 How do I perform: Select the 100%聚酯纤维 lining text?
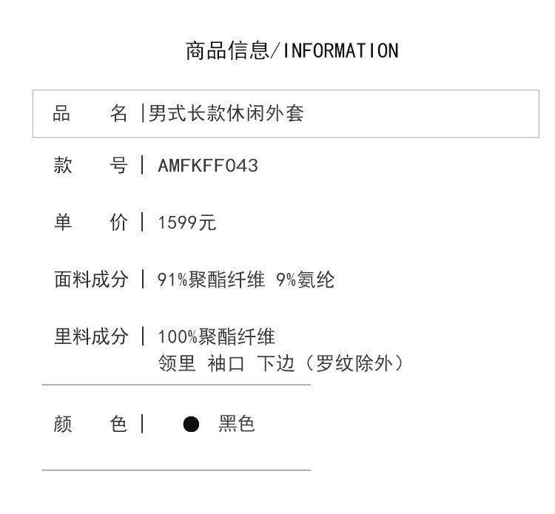click(x=216, y=337)
